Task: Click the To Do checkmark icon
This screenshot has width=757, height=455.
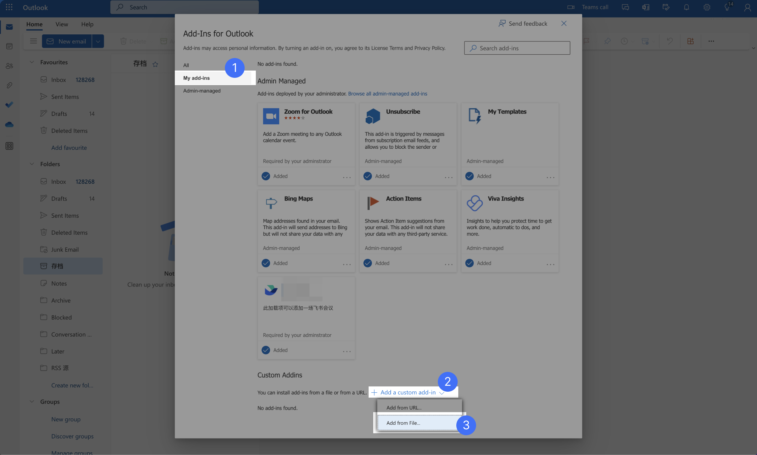Action: 9,105
